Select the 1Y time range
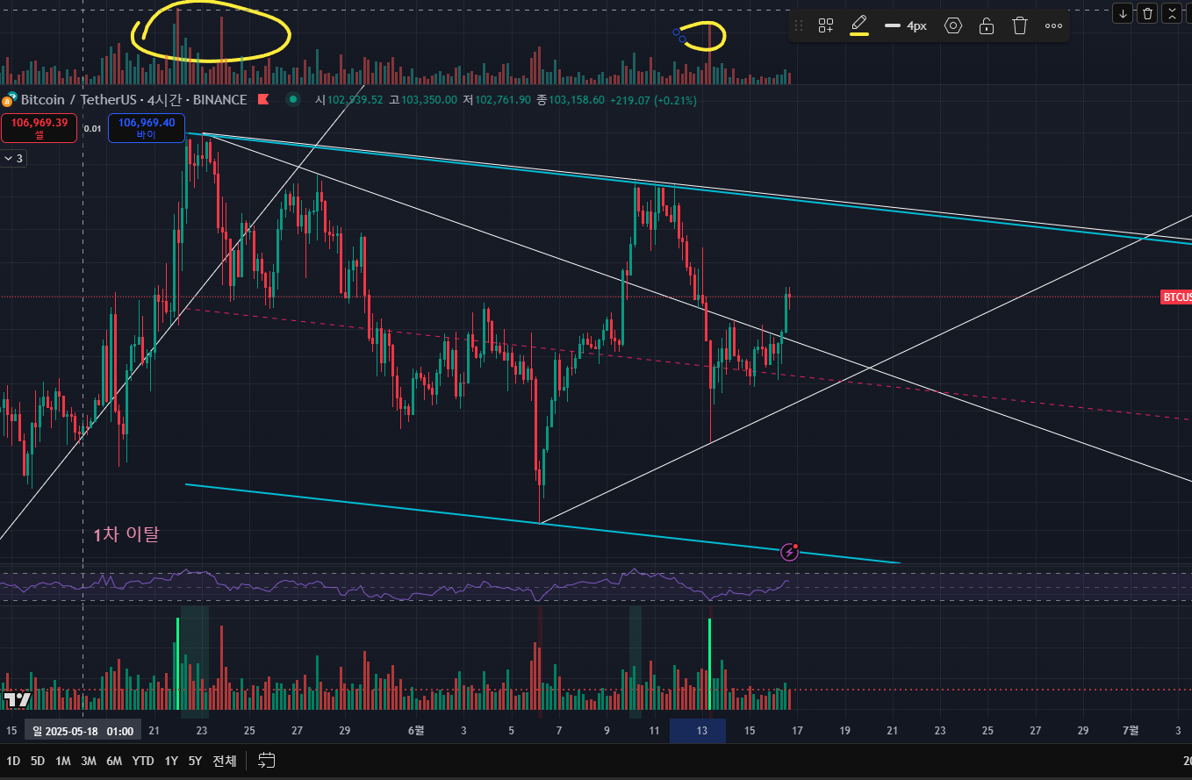The height and width of the screenshot is (780, 1192). pos(171,761)
